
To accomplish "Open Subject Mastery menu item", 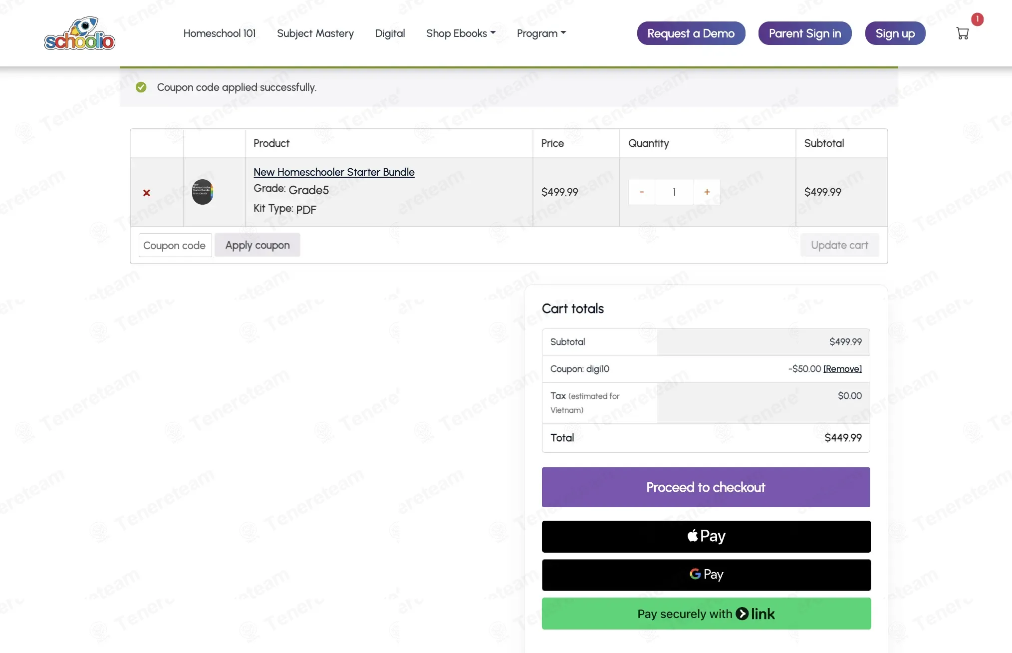I will click(x=315, y=33).
